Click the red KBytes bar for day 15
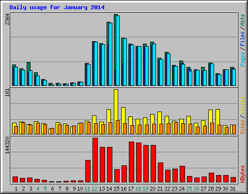Screen dimensions: 248x194 (x=117, y=176)
